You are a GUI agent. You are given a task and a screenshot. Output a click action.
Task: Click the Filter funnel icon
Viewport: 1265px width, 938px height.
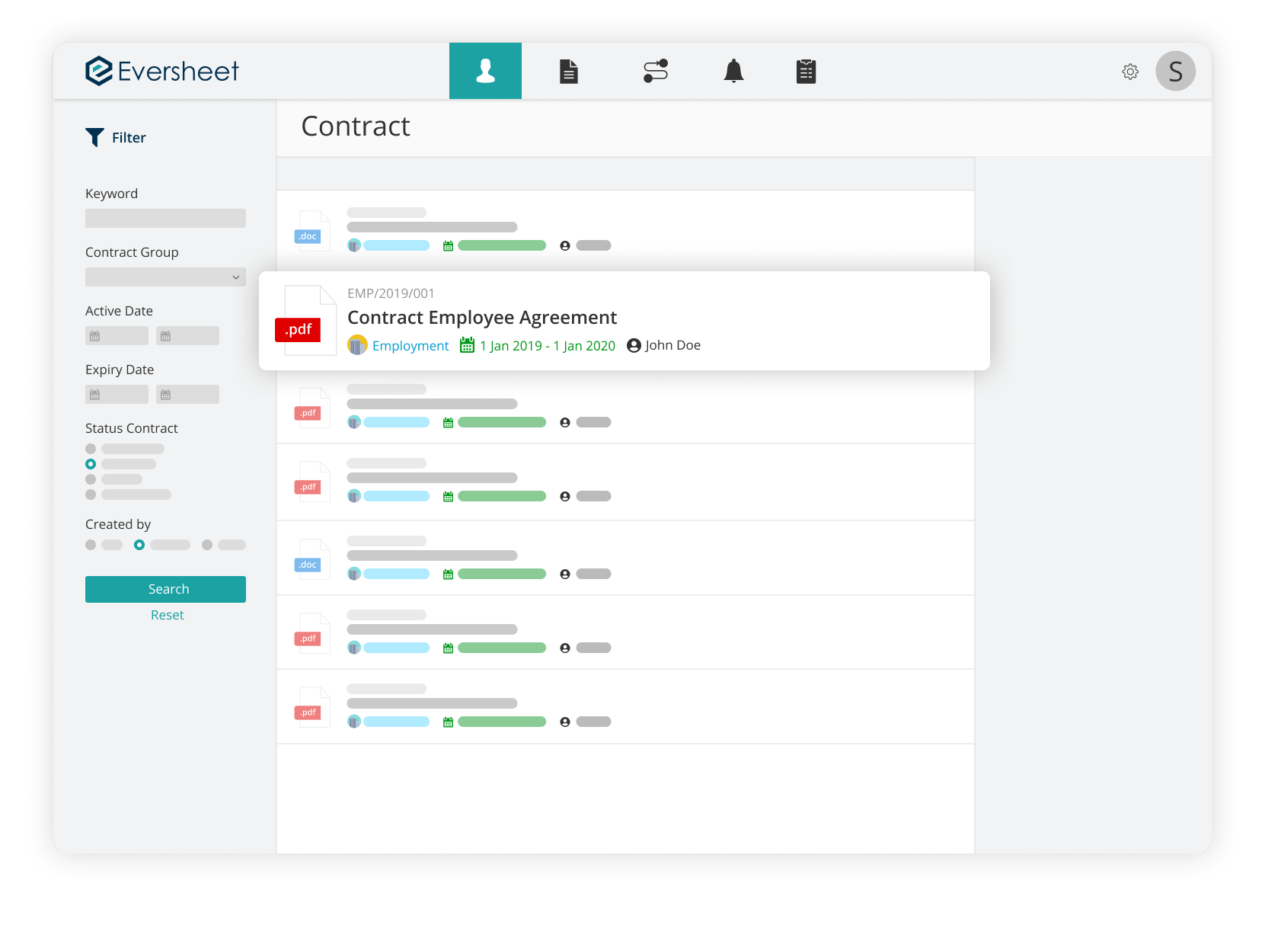click(x=94, y=137)
